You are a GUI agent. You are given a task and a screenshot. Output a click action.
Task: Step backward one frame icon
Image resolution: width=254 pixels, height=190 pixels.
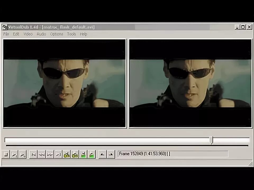(42, 155)
